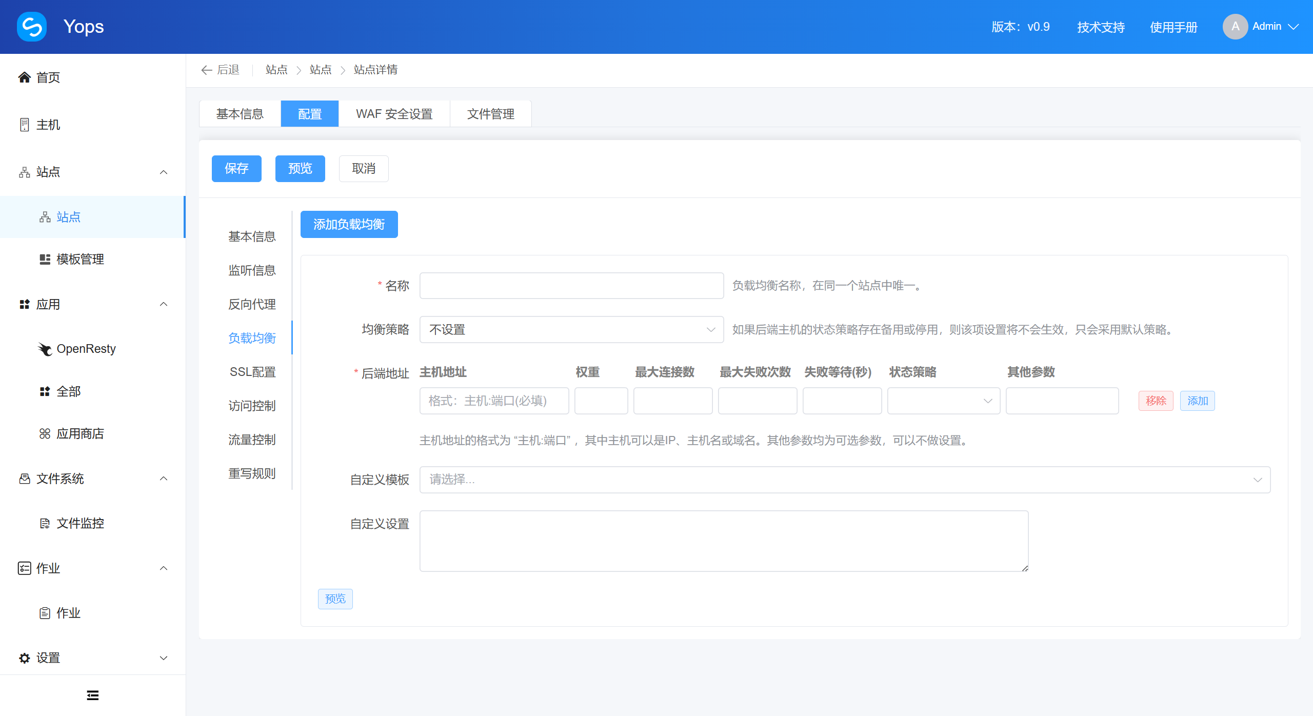
Task: Open the 均衡策略 dropdown showing 不设置
Action: tap(571, 329)
